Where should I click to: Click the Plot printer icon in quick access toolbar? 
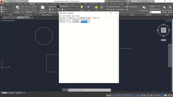pos(17,1)
